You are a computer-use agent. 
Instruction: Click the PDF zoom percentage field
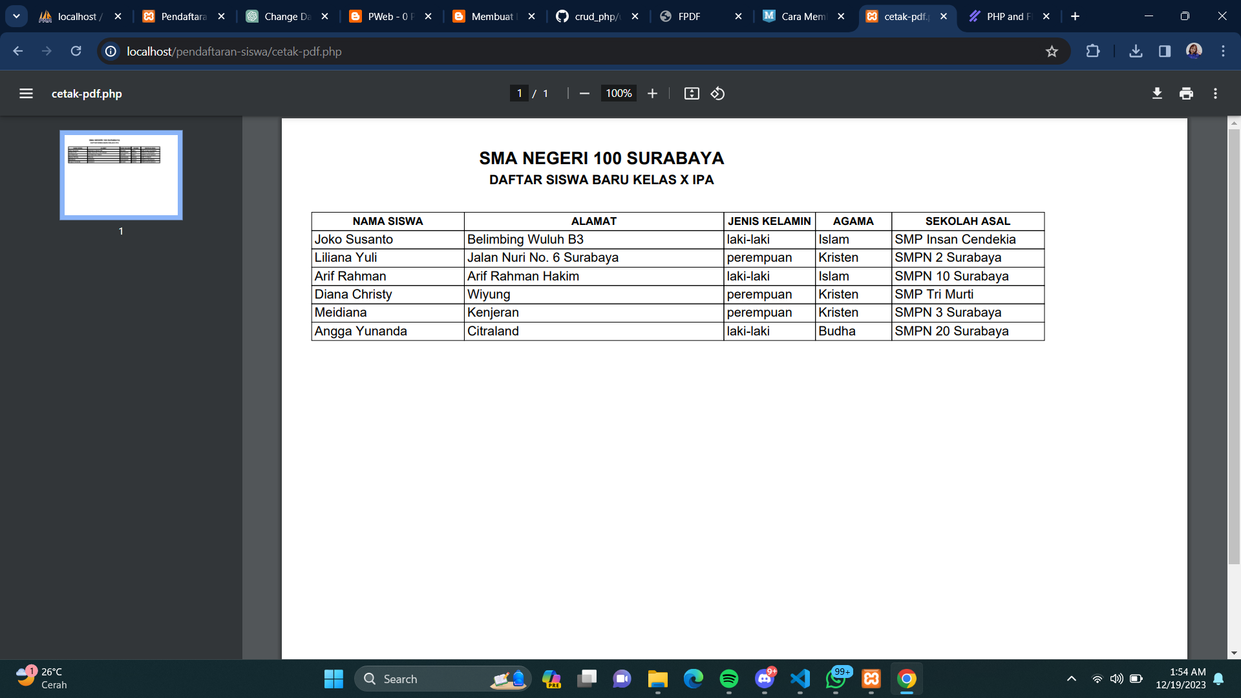[619, 94]
